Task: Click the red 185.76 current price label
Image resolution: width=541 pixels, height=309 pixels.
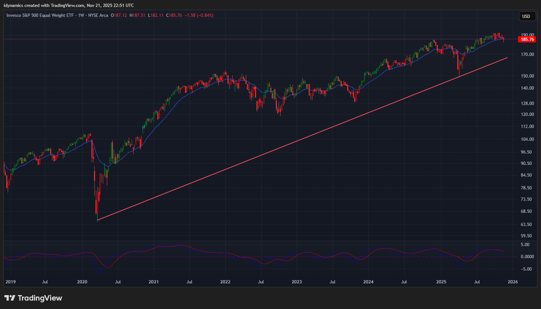Action: click(x=527, y=39)
